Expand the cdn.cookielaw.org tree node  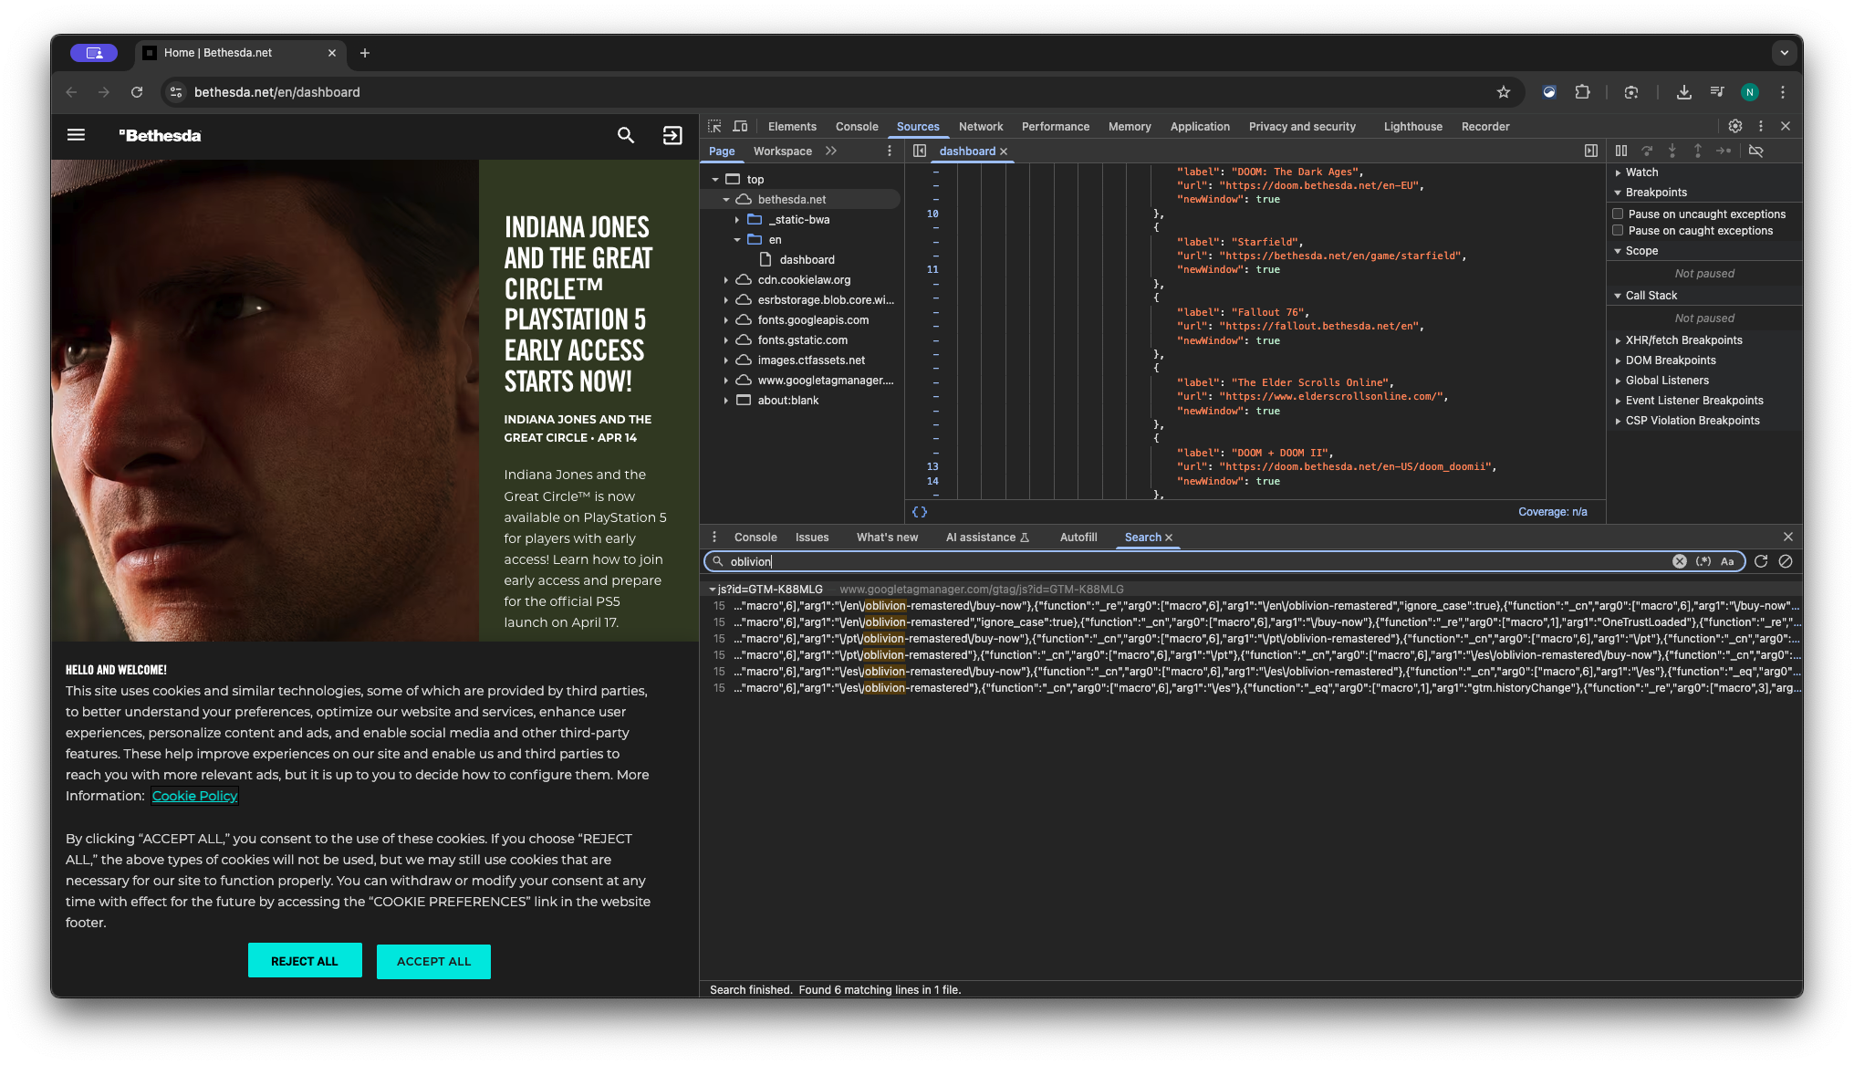point(726,280)
